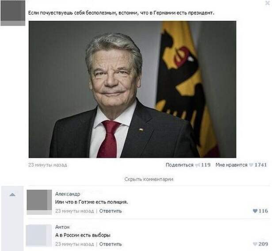This screenshot has height=251, width=274.
Task: Open the post author's avatar
Action: [13, 13]
